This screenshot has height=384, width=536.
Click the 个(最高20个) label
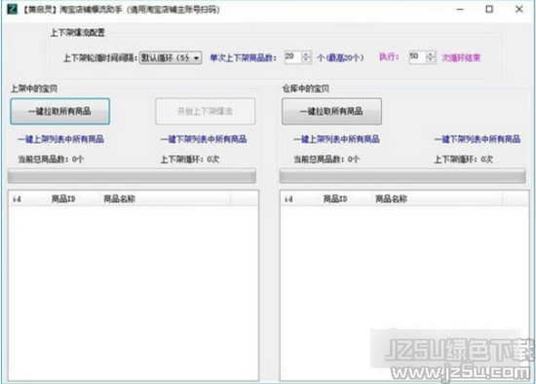coord(340,57)
